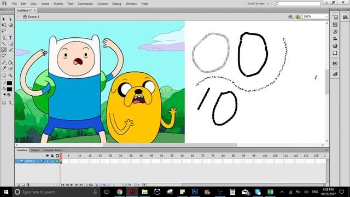Select the Rectangle tool
Image resolution: width=350 pixels, height=197 pixels.
tap(10, 44)
